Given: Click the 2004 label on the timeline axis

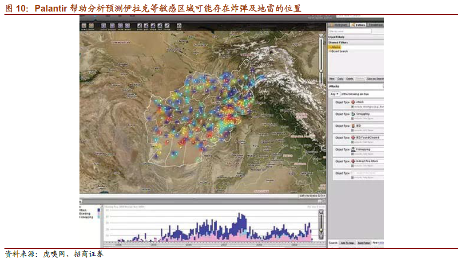Looking at the screenshot, I should (119, 245).
